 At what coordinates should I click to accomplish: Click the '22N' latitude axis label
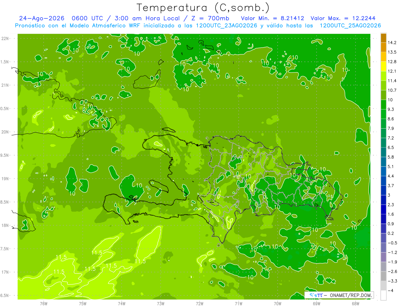[5, 39]
